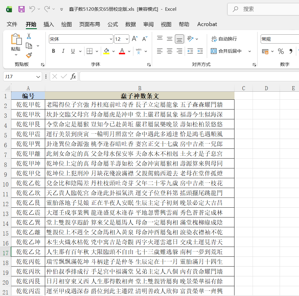Image resolution: width=299 pixels, height=296 pixels.
Task: Click the Insert Function fx icon
Action: (x=73, y=76)
